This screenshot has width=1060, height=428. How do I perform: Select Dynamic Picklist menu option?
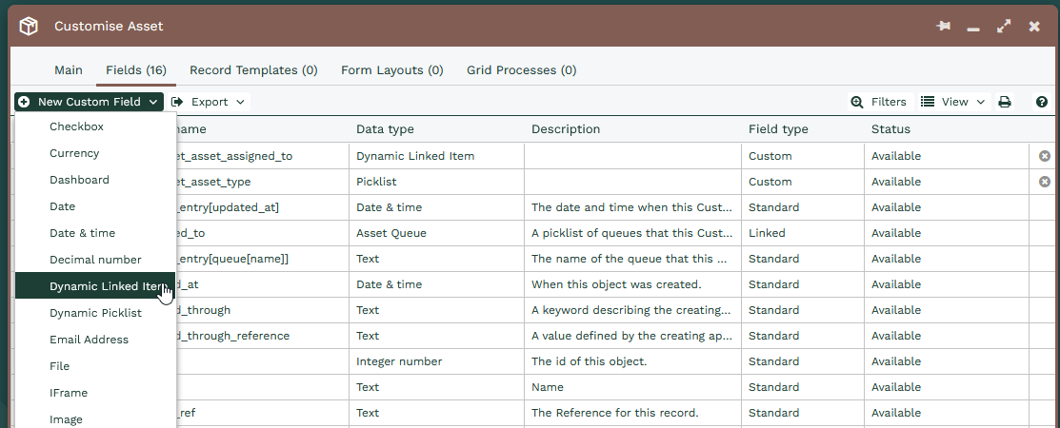click(x=95, y=313)
